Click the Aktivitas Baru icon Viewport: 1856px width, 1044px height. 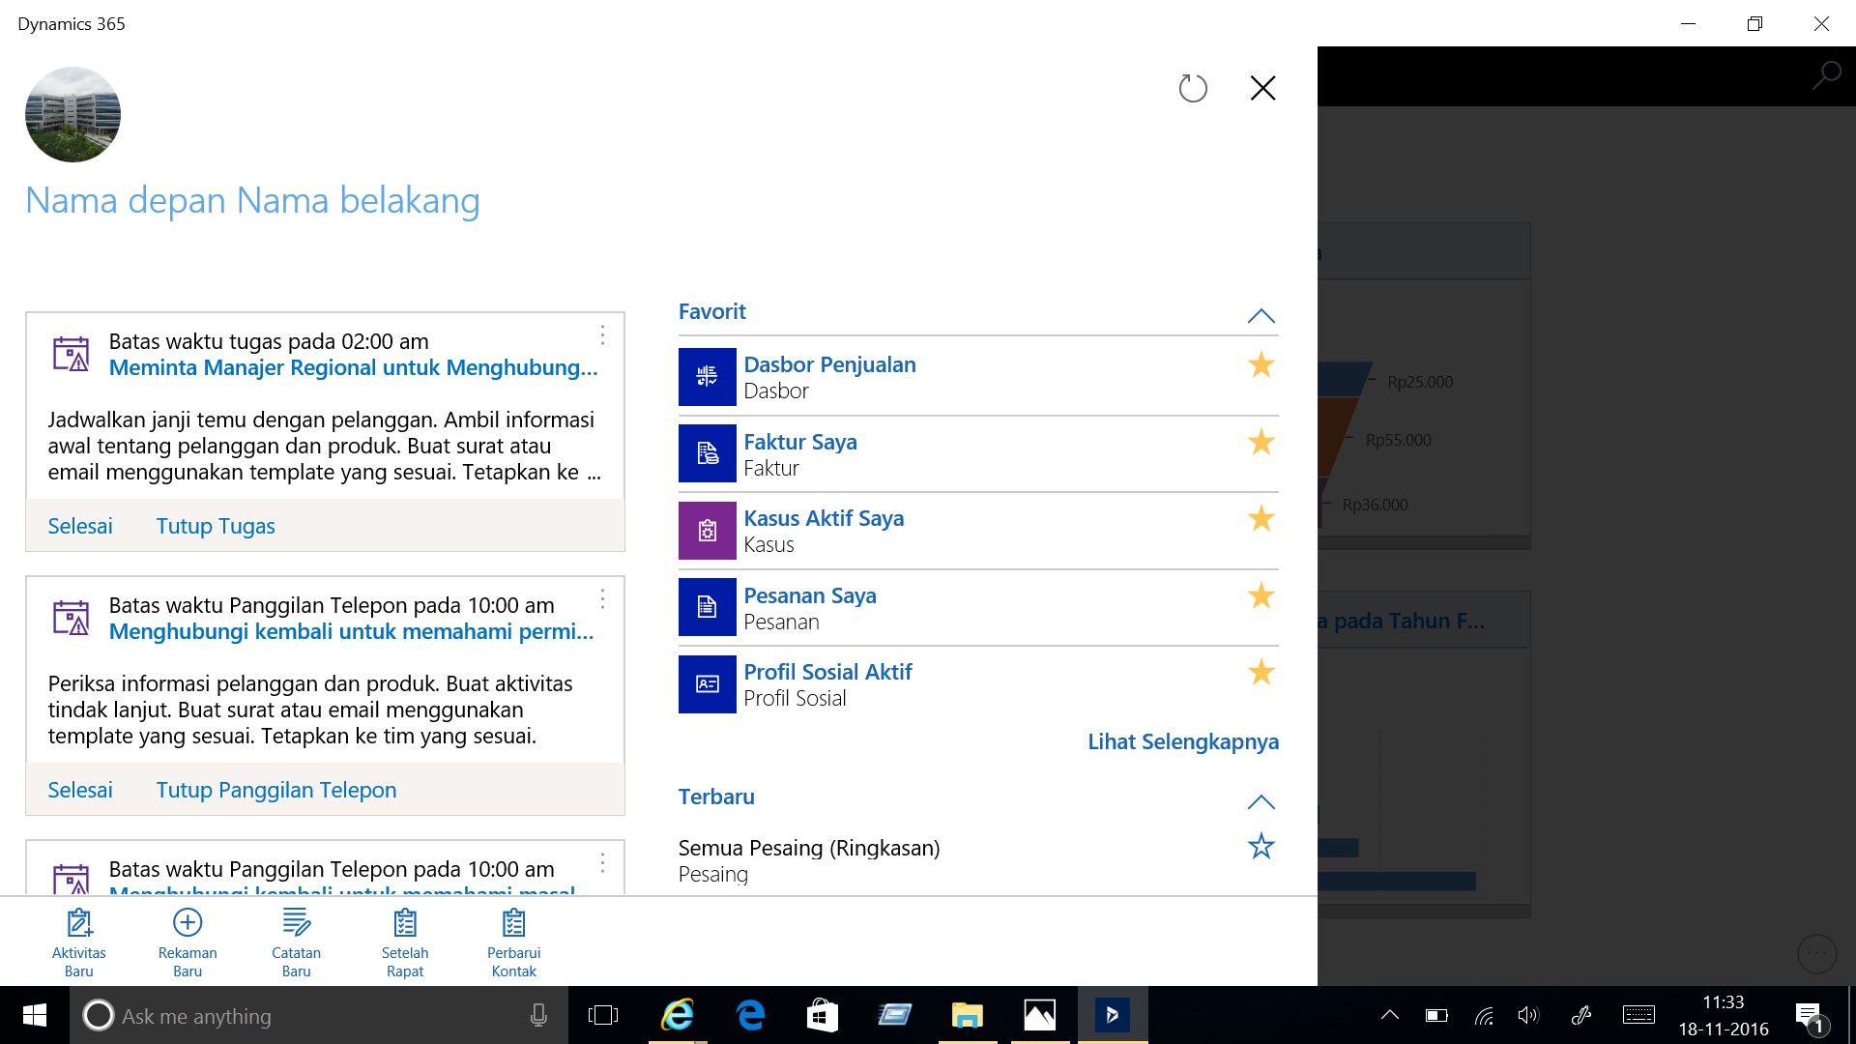point(79,924)
